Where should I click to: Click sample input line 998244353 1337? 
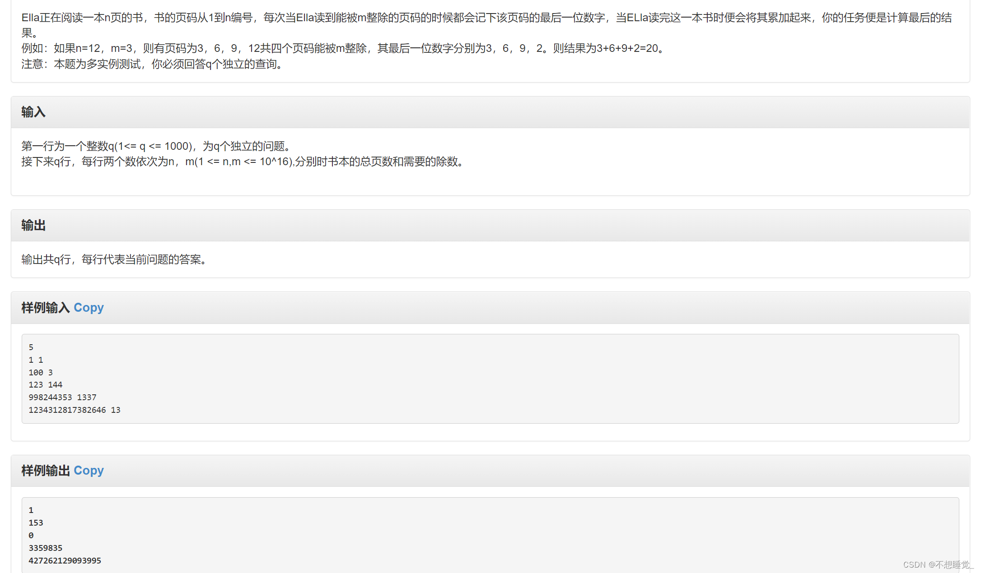(x=62, y=397)
